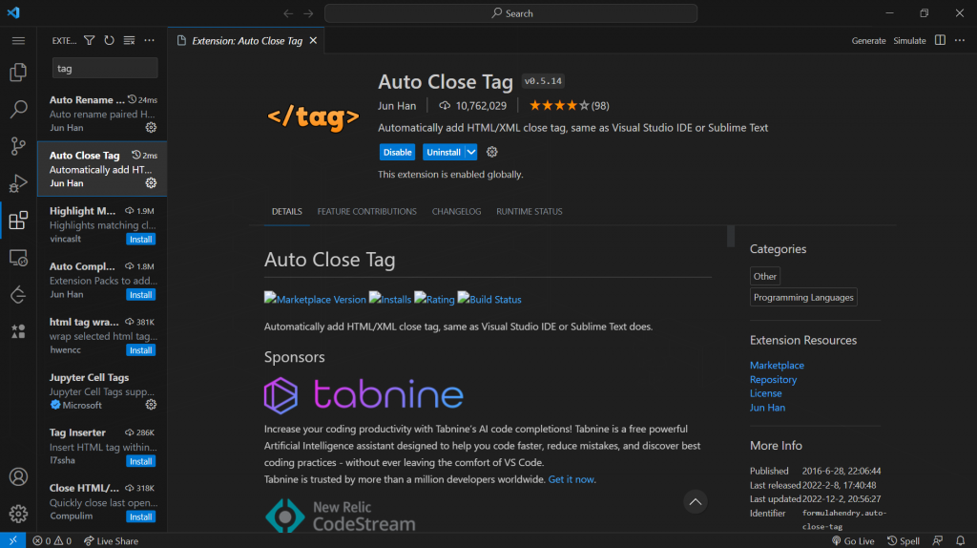
Task: Click the extensions search field
Action: point(105,68)
